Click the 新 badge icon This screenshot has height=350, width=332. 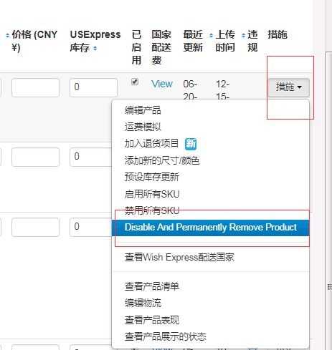[191, 144]
